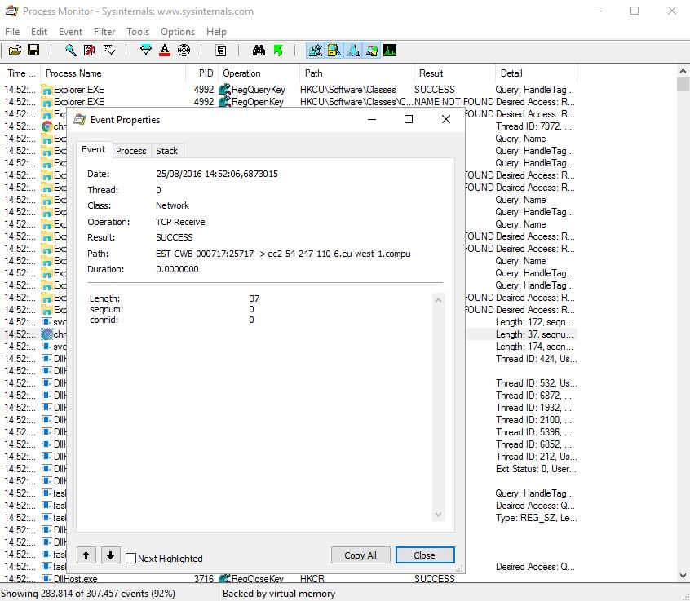This screenshot has height=601, width=690.
Task: Click the Find binoculars icon
Action: click(259, 51)
